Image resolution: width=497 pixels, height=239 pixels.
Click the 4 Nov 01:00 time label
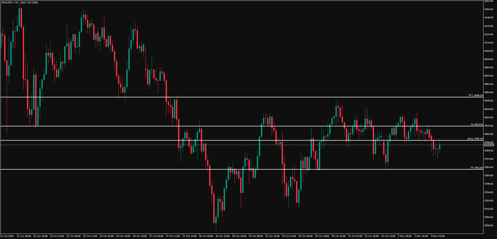click(x=438, y=236)
